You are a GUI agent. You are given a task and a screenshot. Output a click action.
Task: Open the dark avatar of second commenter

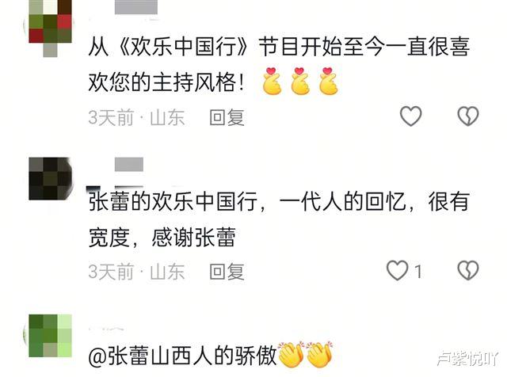(x=50, y=178)
